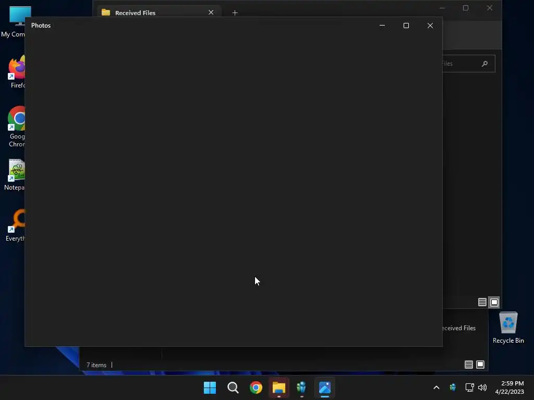The image size is (534, 400).
Task: Open the Windows Start menu
Action: tap(210, 387)
